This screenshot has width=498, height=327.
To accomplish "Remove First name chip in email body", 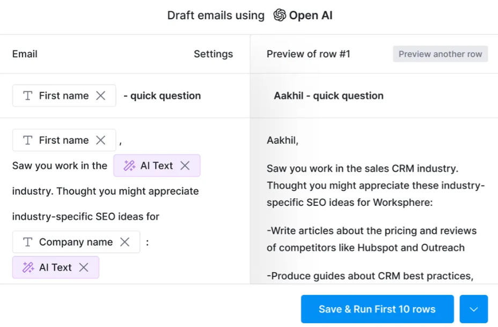I will (x=101, y=140).
